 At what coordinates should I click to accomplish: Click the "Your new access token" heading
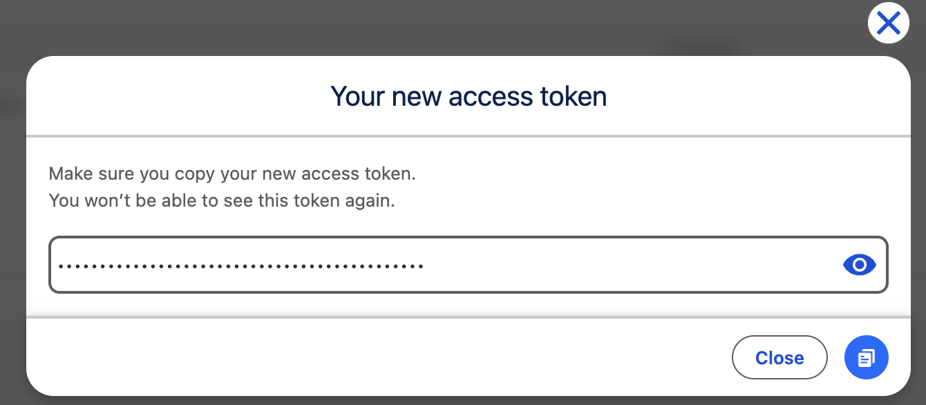click(x=469, y=96)
